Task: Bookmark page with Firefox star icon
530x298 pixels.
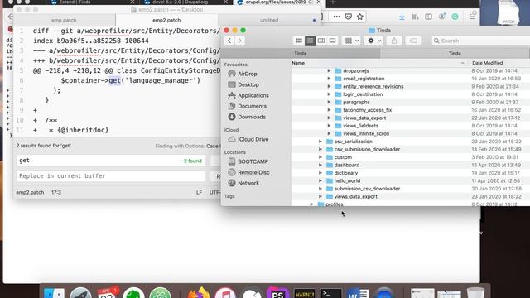Action: pos(360,17)
